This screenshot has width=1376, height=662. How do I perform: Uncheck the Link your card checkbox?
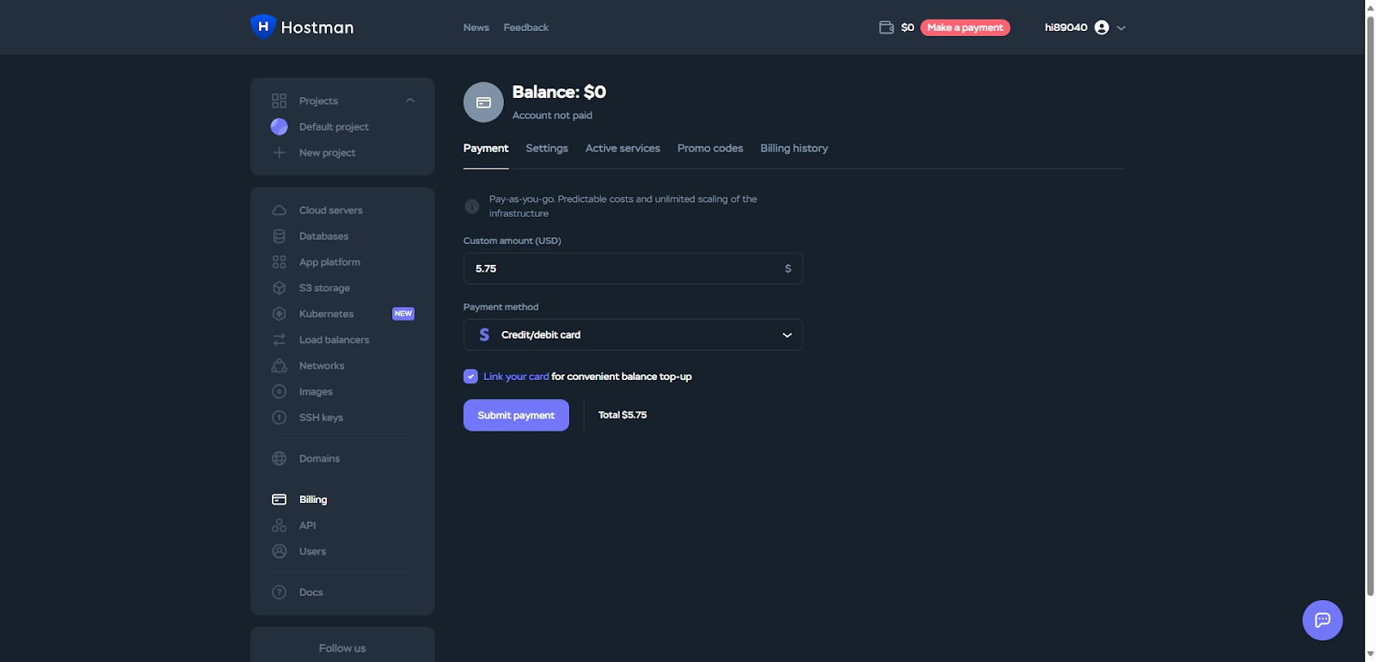470,377
